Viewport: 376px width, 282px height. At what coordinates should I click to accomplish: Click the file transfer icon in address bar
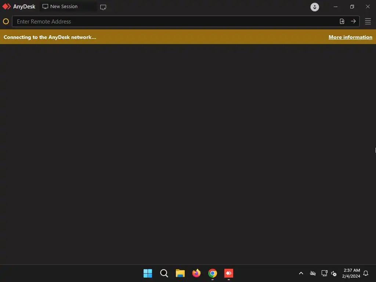pos(342,21)
